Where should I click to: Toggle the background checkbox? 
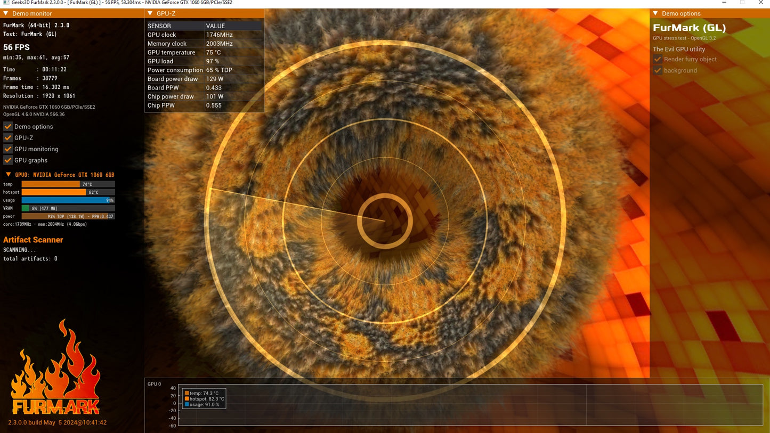[x=658, y=70]
